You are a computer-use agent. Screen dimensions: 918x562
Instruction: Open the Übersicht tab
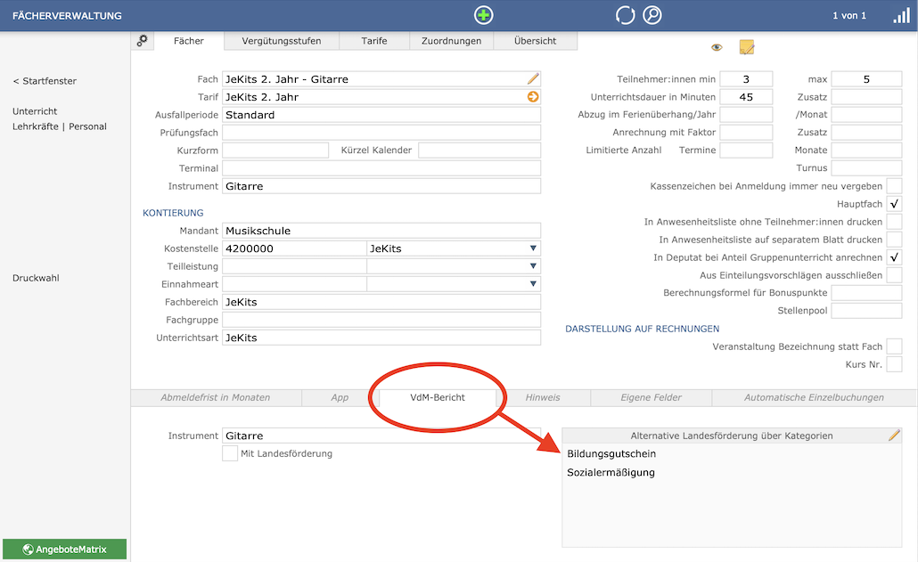pos(535,41)
